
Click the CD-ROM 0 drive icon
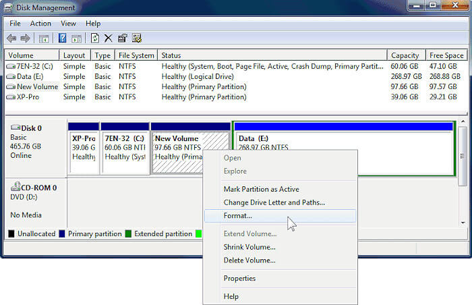coord(16,186)
